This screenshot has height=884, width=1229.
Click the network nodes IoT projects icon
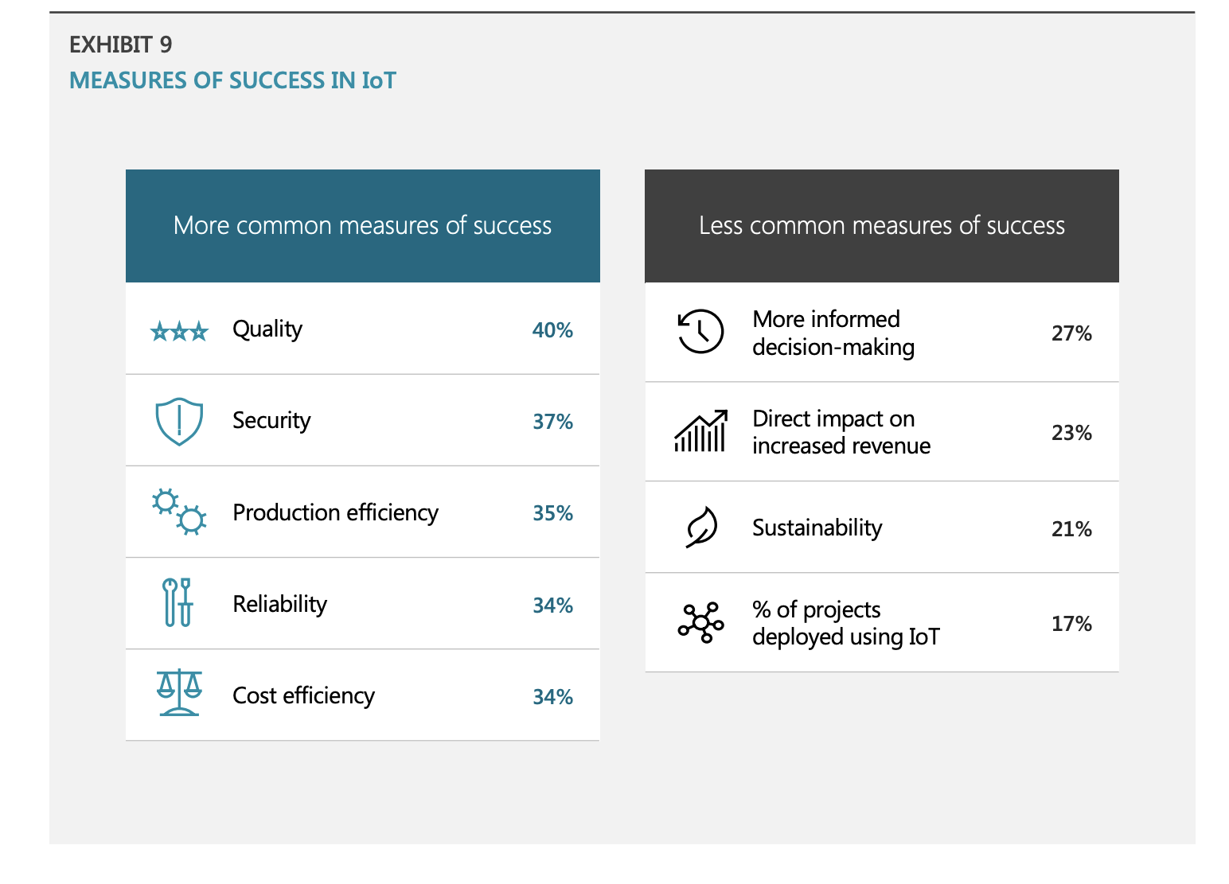coord(700,622)
